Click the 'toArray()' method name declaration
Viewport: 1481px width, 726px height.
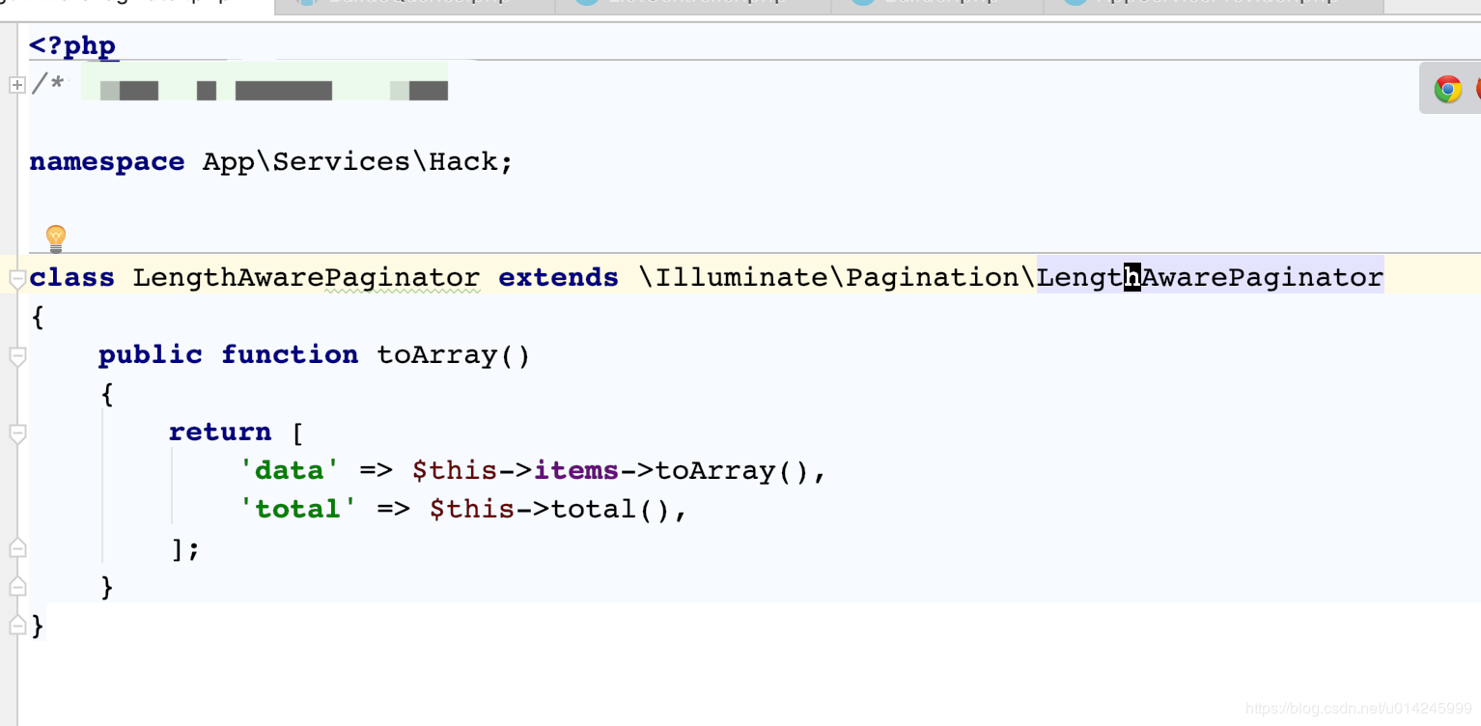pos(454,355)
